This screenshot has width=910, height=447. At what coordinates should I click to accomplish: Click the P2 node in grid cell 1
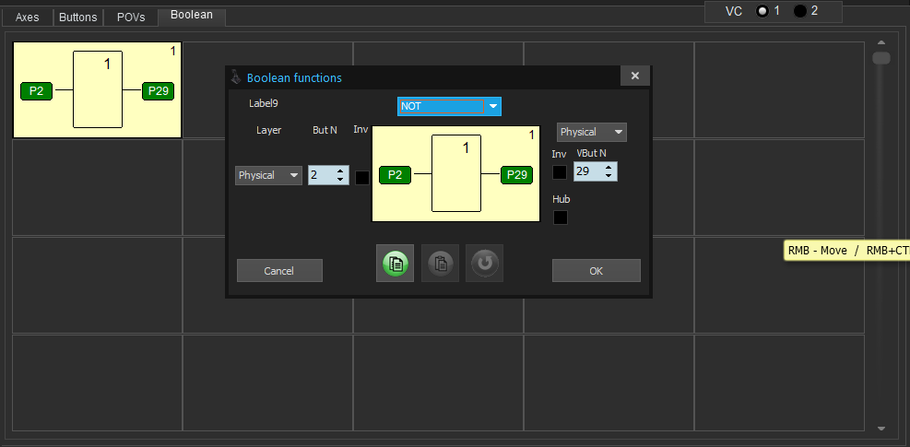(36, 91)
